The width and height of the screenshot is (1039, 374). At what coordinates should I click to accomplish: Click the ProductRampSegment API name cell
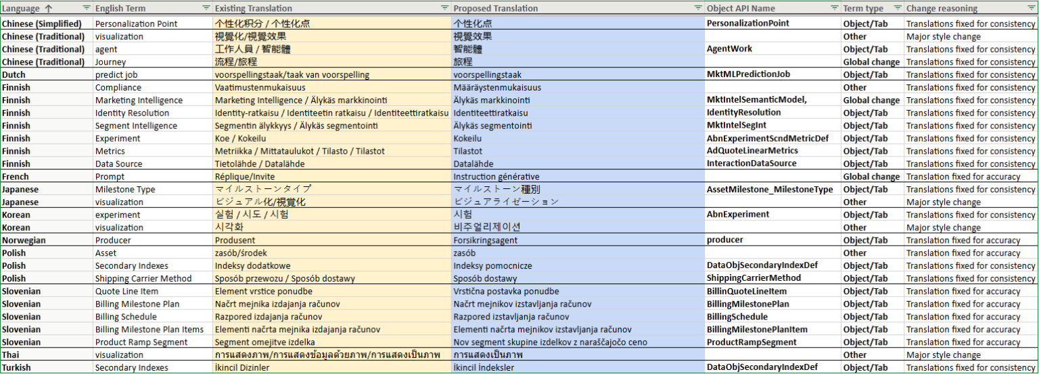[772, 342]
